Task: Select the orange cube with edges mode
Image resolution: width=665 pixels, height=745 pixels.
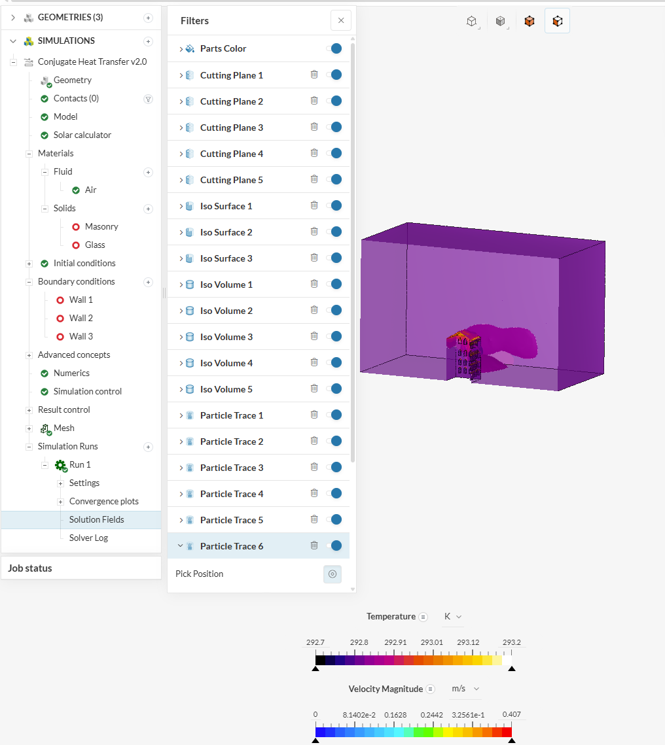Action: click(x=557, y=21)
